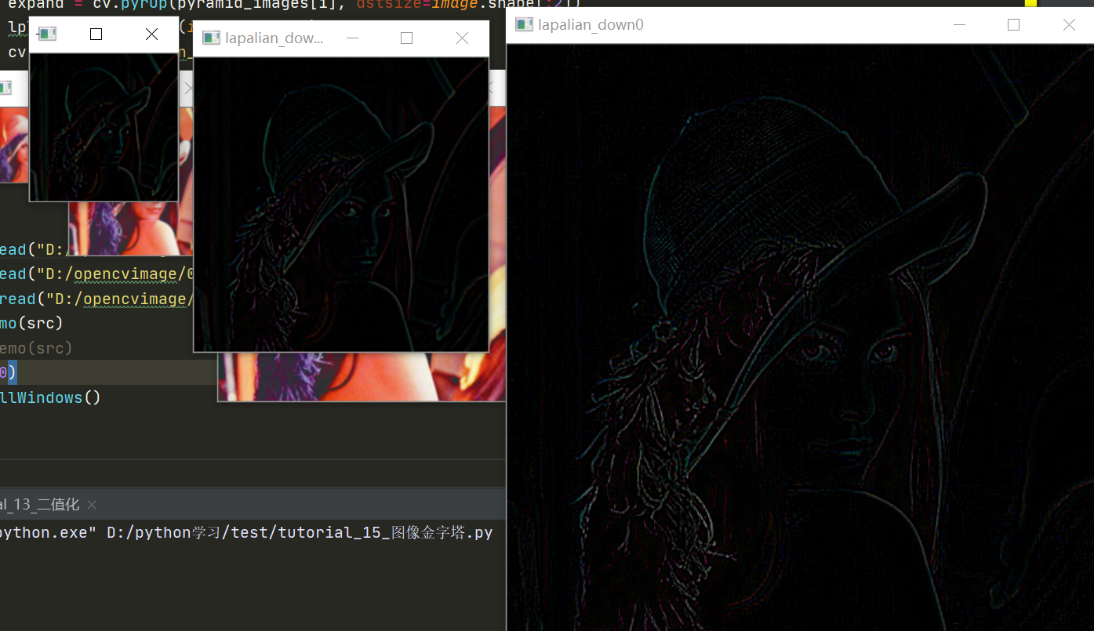Click the app icon of the smallest untitled window
This screenshot has width=1094, height=631.
coord(48,34)
